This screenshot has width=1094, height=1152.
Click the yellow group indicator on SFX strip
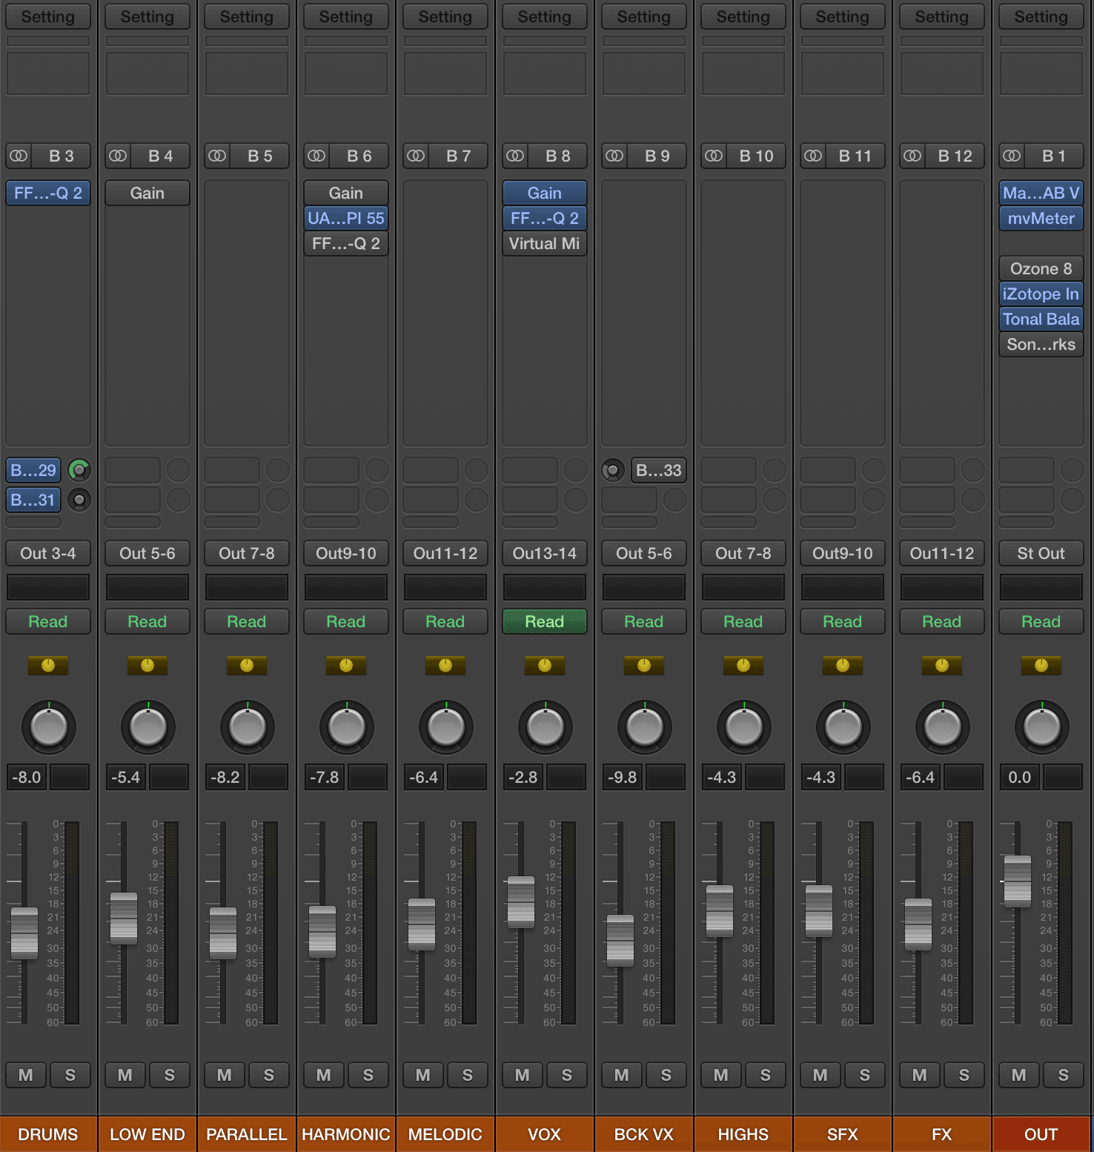tap(843, 666)
